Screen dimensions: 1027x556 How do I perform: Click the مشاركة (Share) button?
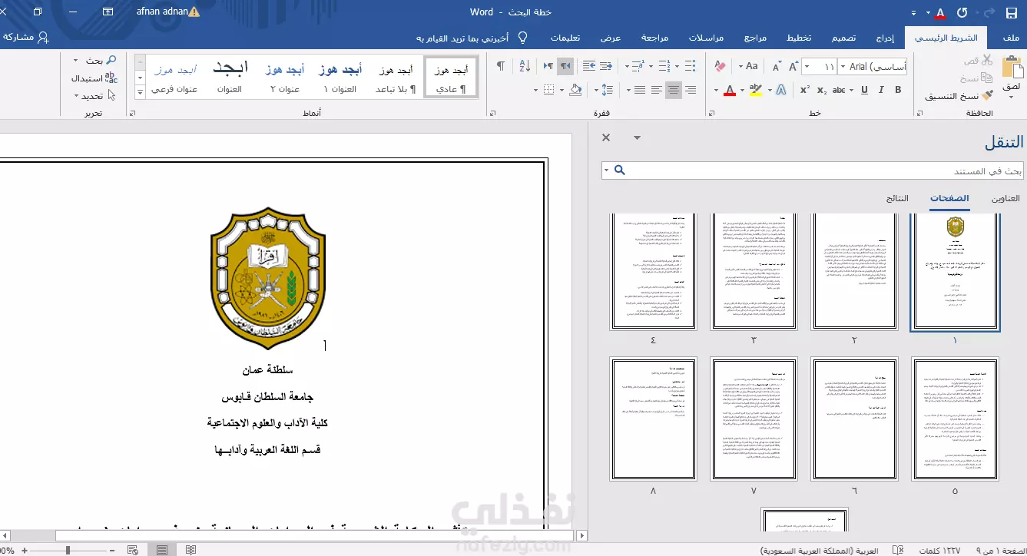coord(25,37)
